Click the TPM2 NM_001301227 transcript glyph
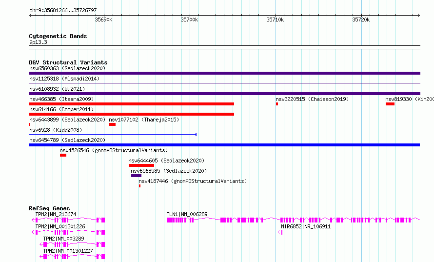Screen dimensions: 434x262 pyautogui.click(x=72, y=257)
